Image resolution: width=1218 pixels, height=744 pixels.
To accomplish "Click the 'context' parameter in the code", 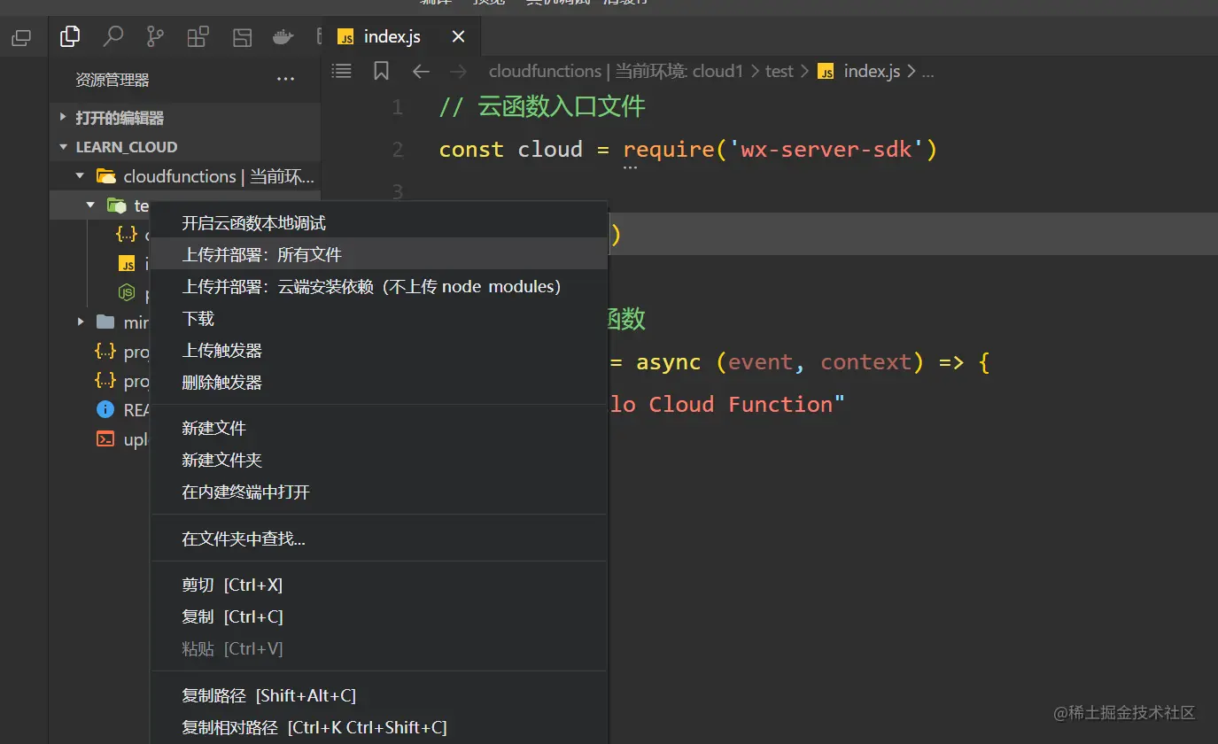I will [866, 361].
